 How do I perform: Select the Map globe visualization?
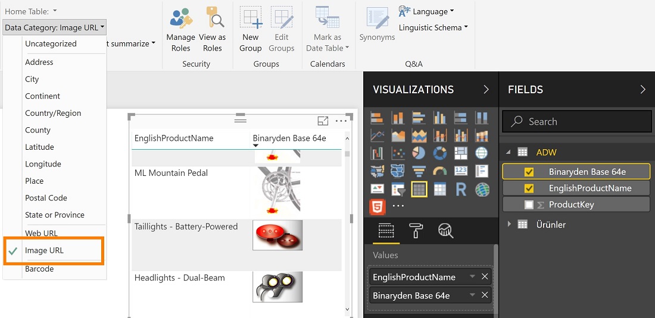(482, 153)
